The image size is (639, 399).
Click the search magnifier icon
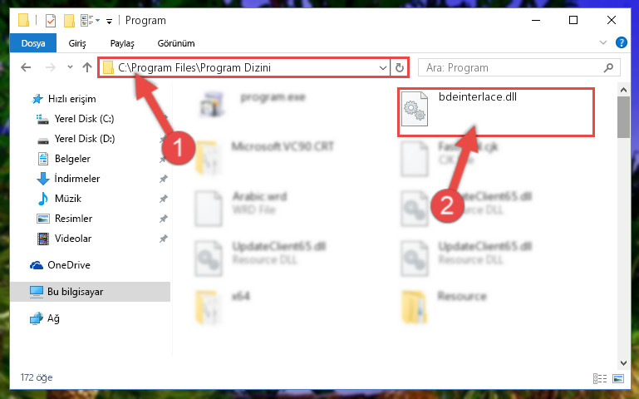point(608,67)
